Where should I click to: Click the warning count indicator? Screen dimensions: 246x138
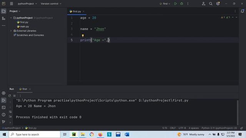pyautogui.click(x=223, y=17)
